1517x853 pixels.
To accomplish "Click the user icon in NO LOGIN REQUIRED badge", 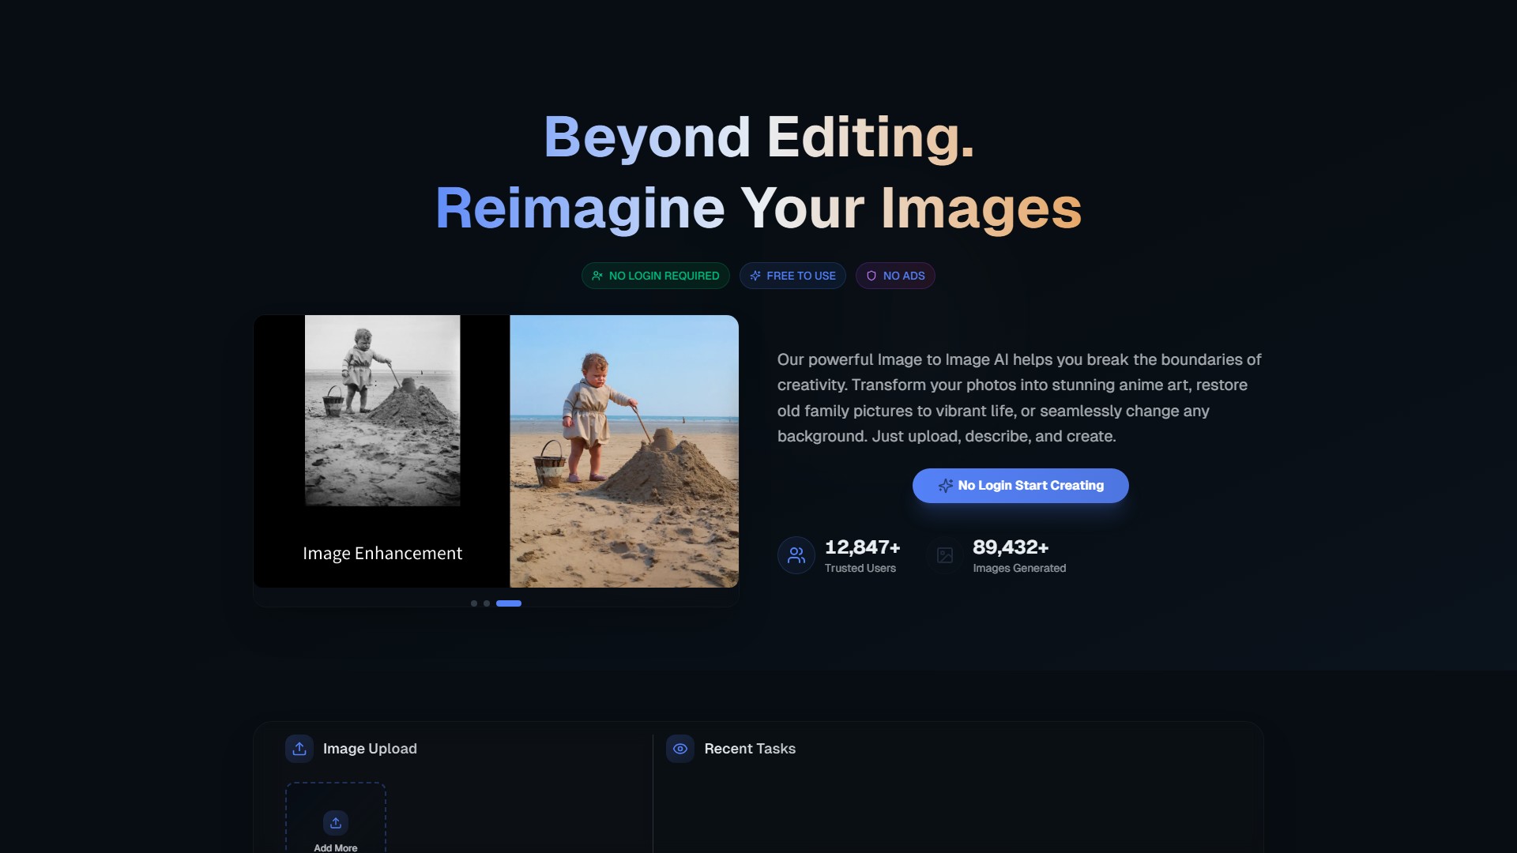I will point(597,276).
